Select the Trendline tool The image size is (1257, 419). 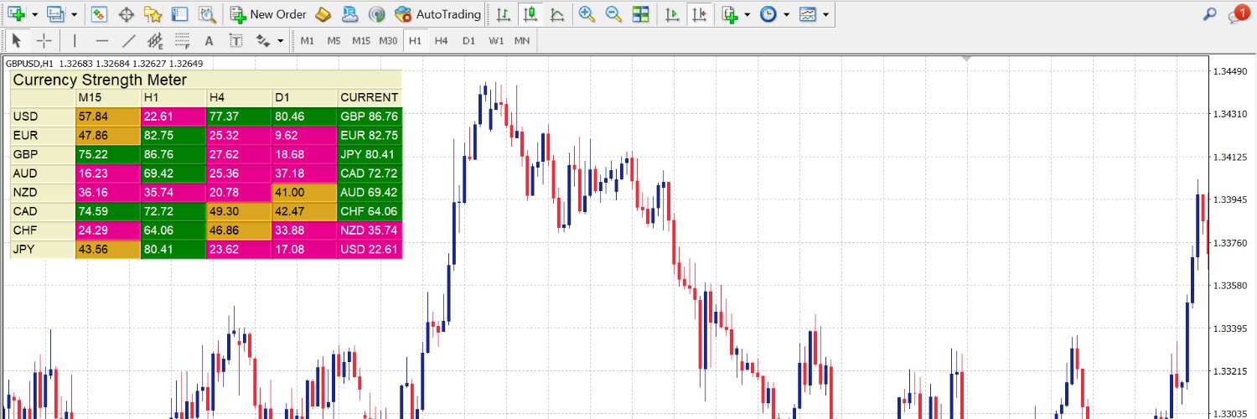[129, 40]
